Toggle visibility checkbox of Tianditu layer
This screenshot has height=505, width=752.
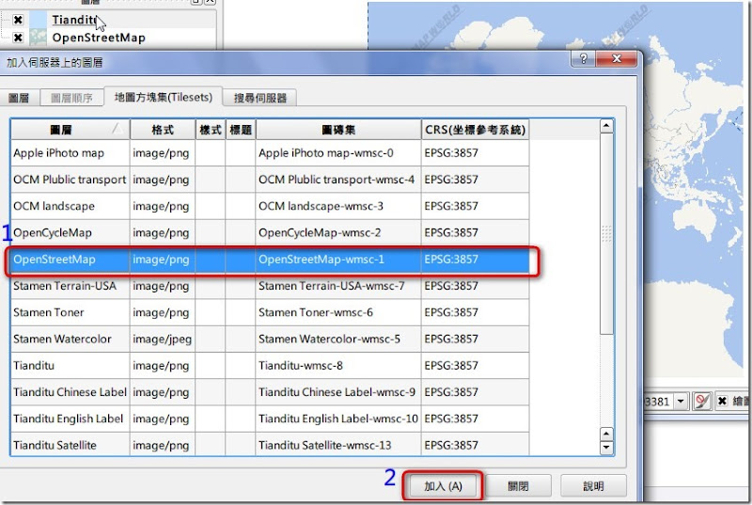(18, 20)
